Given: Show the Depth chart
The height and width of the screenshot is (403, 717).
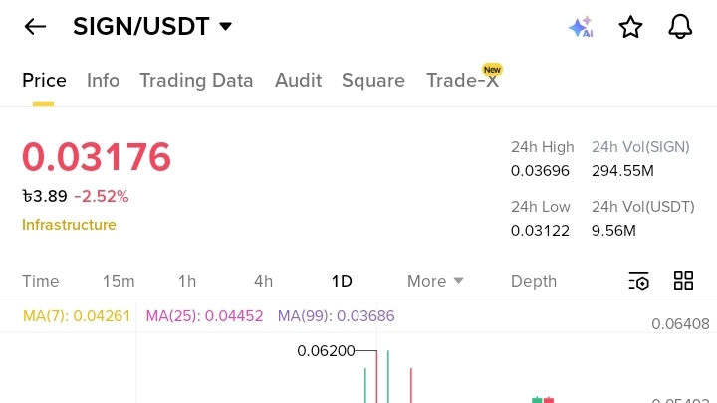Looking at the screenshot, I should [x=534, y=281].
